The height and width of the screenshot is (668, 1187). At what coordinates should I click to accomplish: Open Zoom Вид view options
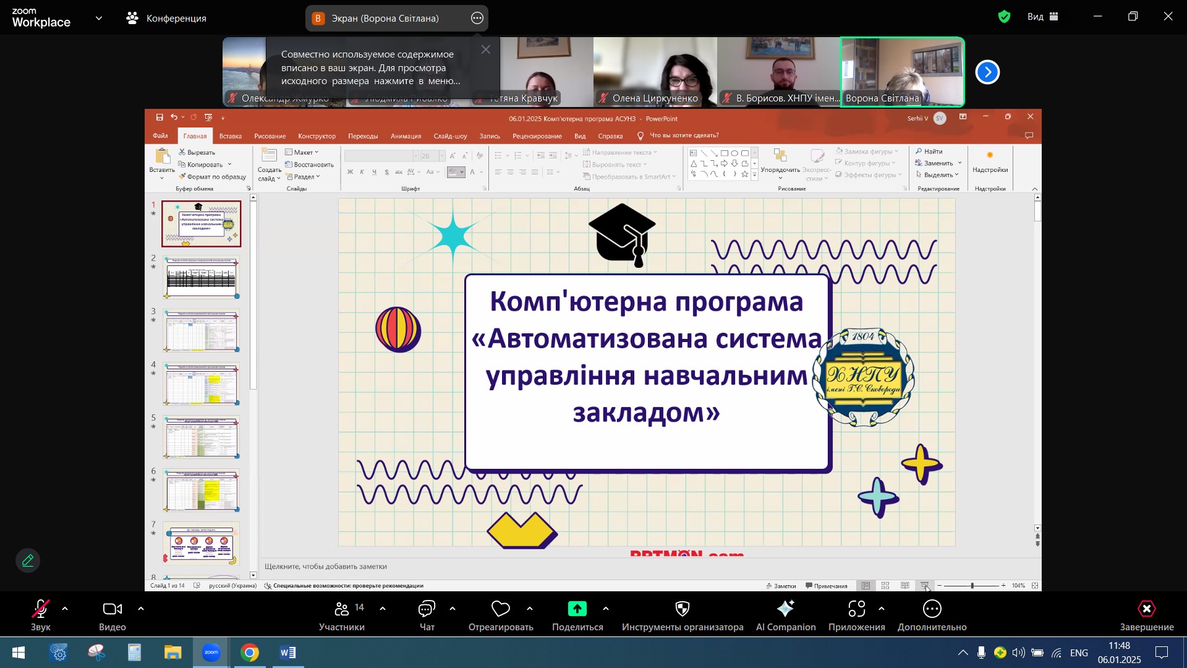point(1043,17)
